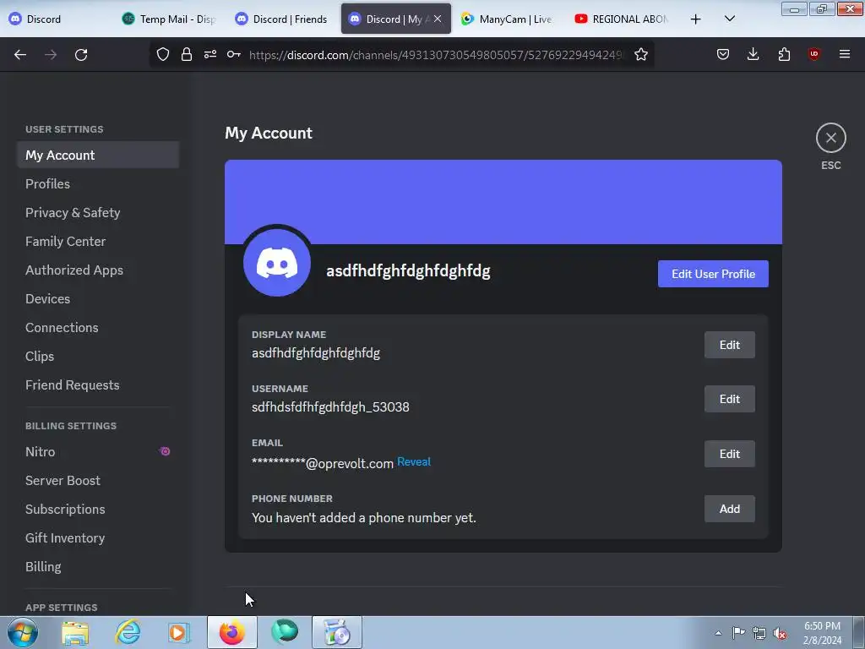Open the tracking protection shield icon
This screenshot has height=649, width=865.
point(163,54)
